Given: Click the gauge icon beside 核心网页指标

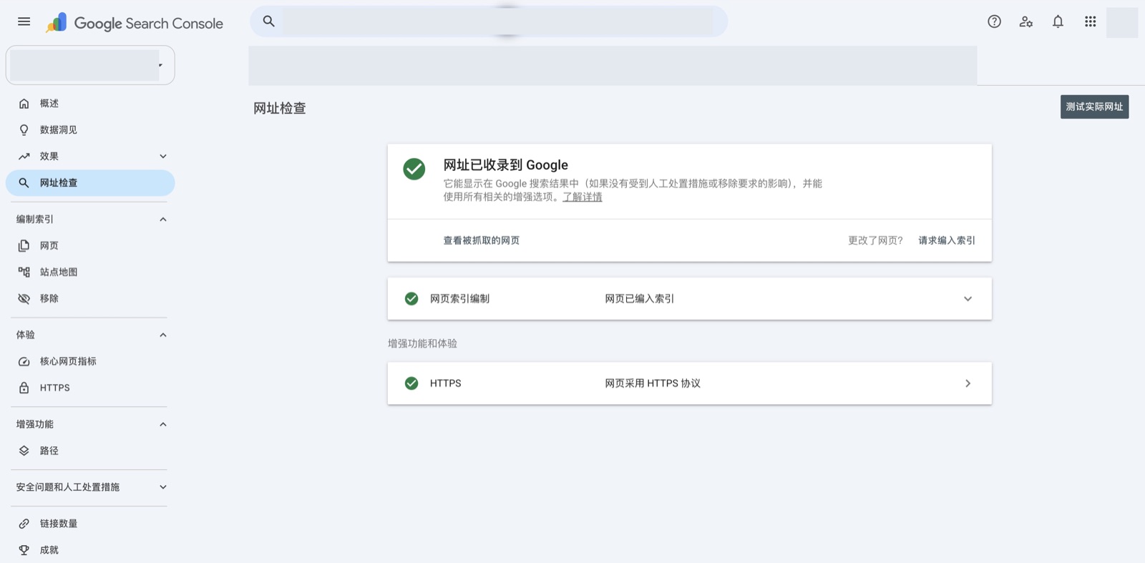Looking at the screenshot, I should (24, 362).
